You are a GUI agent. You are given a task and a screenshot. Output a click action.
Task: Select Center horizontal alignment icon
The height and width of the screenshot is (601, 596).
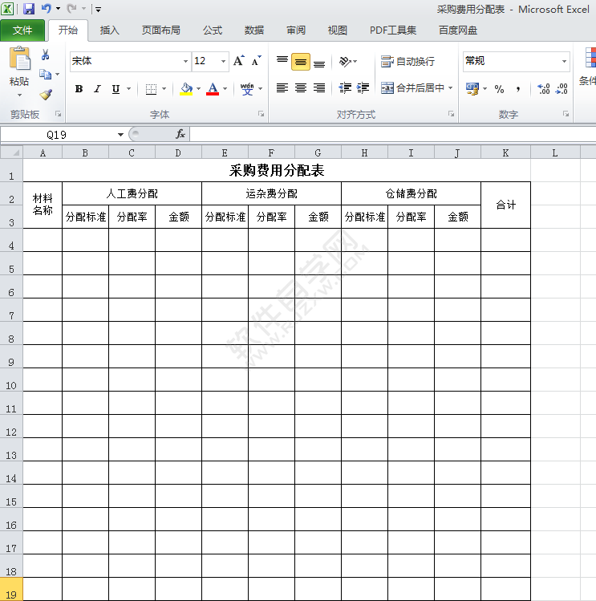pos(301,88)
